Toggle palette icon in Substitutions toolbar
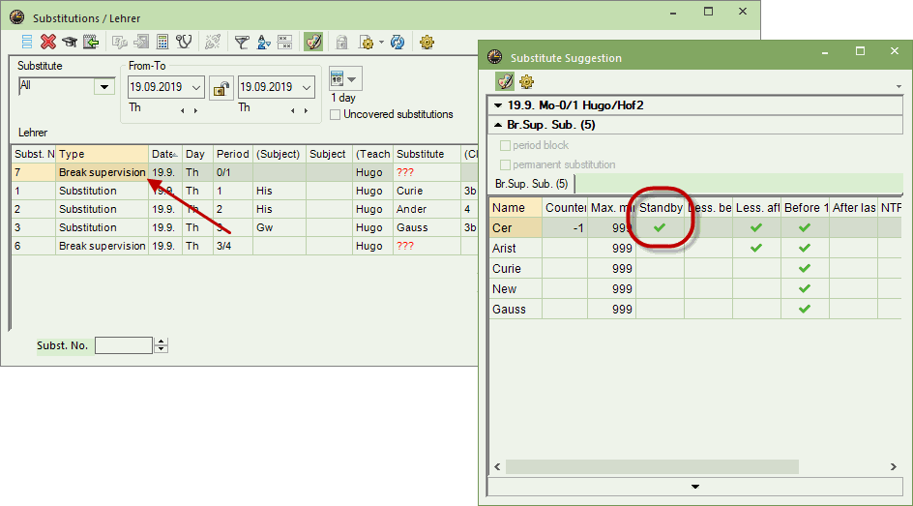This screenshot has height=506, width=913. pyautogui.click(x=313, y=42)
